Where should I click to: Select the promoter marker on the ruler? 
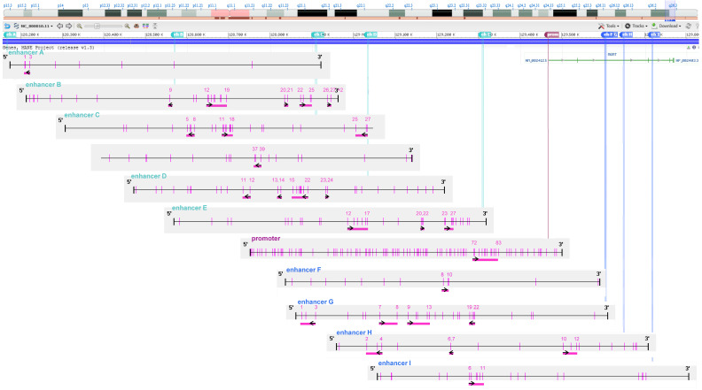tap(552, 34)
